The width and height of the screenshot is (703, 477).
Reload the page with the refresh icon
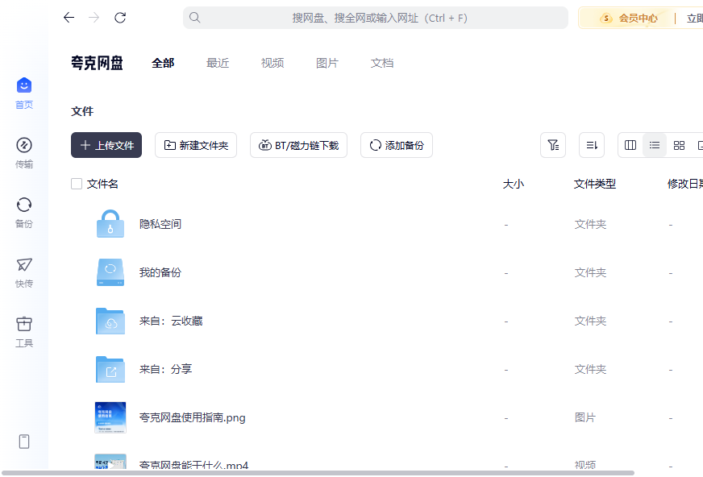(119, 18)
